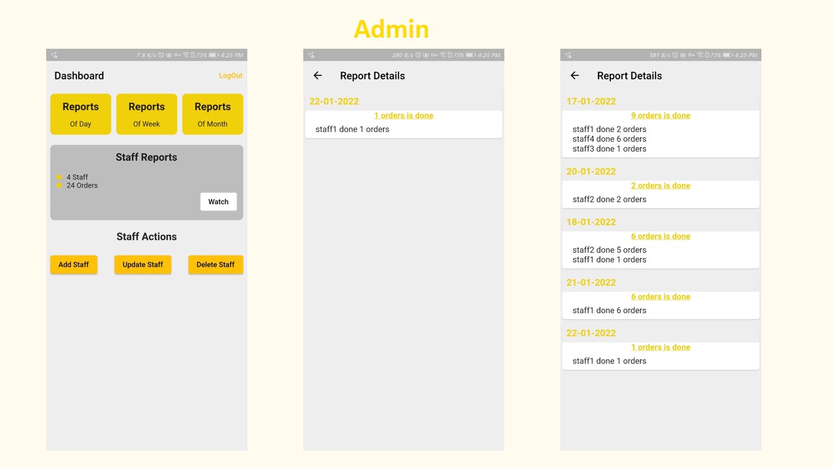Tap '9 orders is done' link

pyautogui.click(x=661, y=116)
